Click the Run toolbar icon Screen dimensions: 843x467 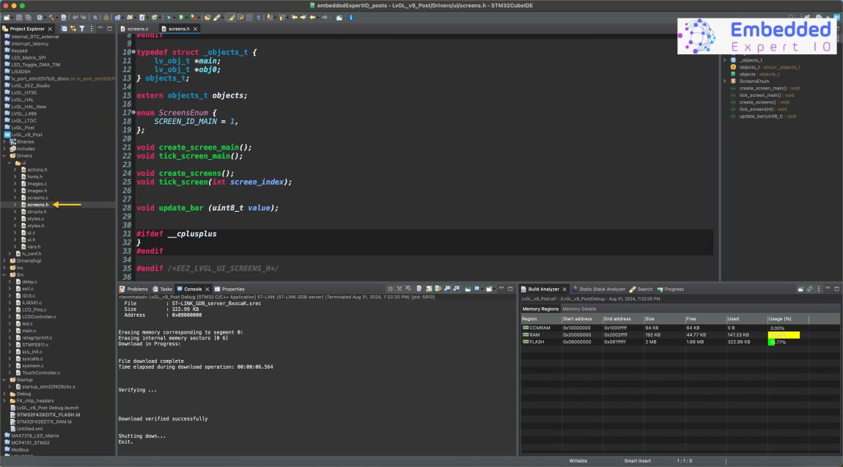click(181, 16)
